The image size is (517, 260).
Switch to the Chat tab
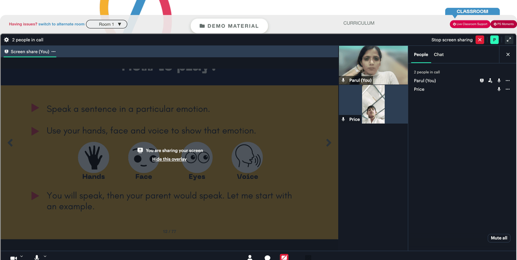[x=438, y=55]
